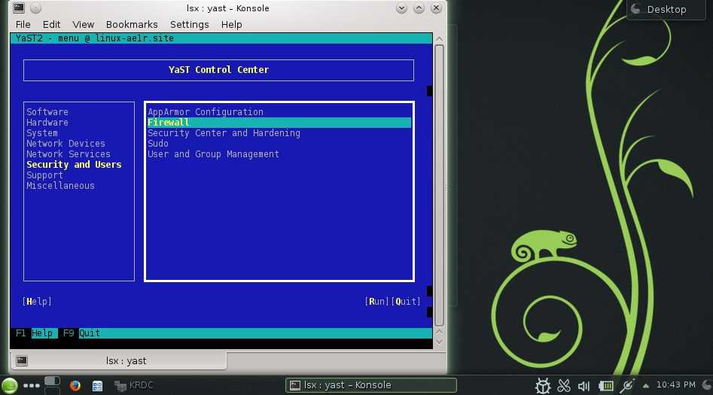Image resolution: width=713 pixels, height=395 pixels.
Task: Open the View menu
Action: pyautogui.click(x=84, y=25)
